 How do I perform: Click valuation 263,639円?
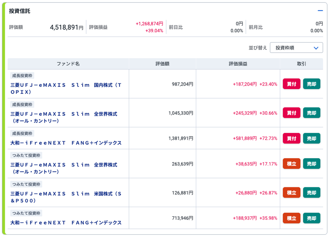point(182,164)
